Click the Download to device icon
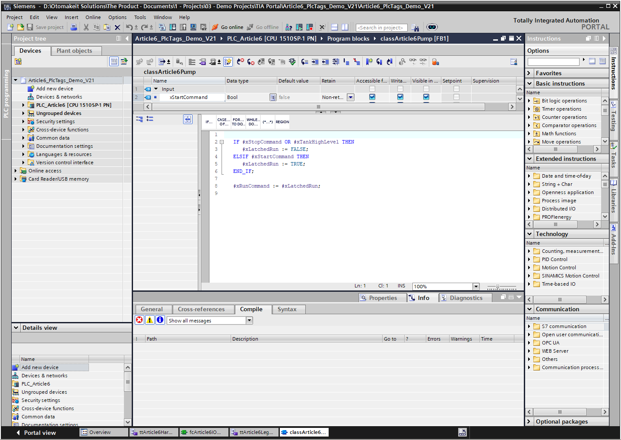The image size is (621, 440). point(173,27)
